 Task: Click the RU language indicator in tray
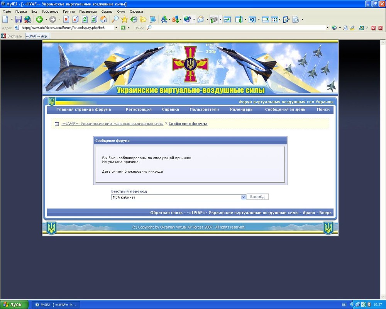tap(344, 305)
